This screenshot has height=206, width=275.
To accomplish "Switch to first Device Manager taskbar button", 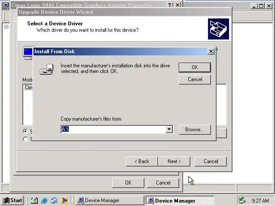I will (x=110, y=200).
